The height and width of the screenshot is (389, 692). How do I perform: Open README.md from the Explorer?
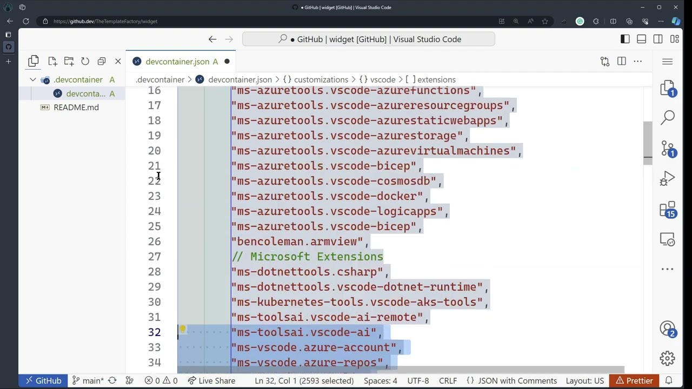pyautogui.click(x=71, y=107)
